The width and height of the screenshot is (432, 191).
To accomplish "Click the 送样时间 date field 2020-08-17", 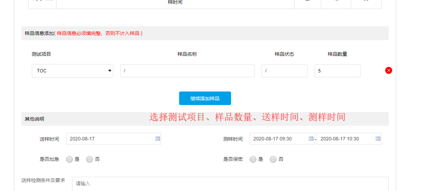I will (109, 139).
